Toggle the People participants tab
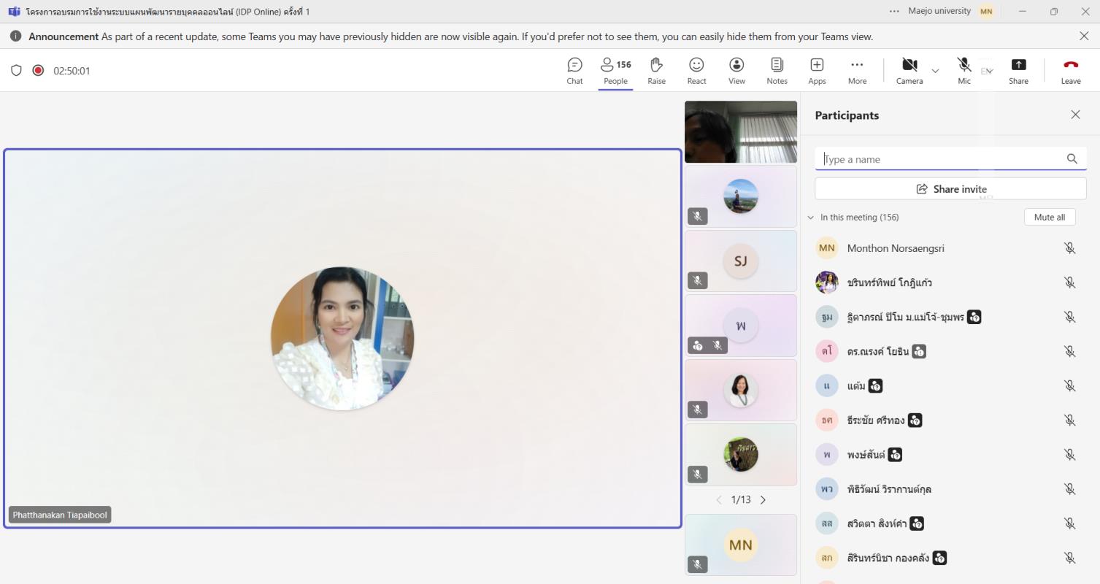This screenshot has height=584, width=1100. click(615, 71)
